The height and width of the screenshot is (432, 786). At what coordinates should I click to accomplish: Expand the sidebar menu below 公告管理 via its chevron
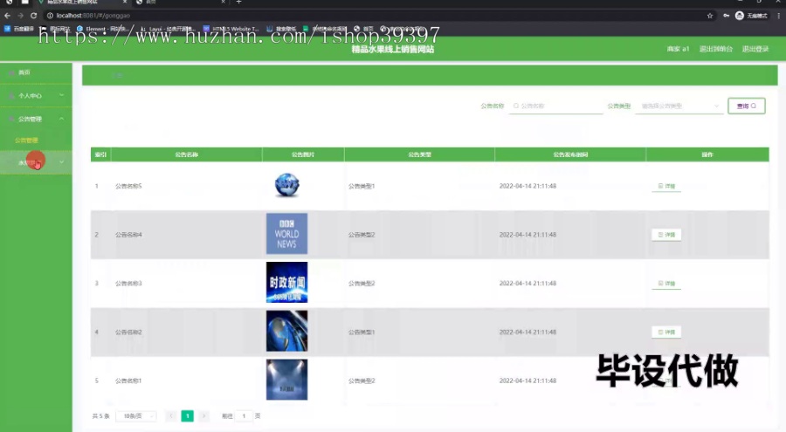62,161
